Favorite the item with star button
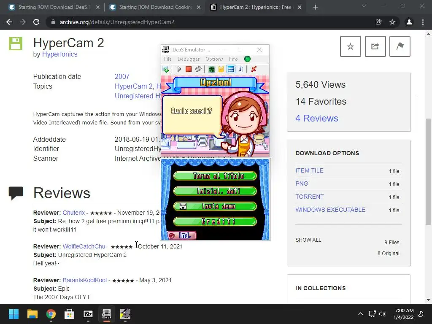 (x=351, y=46)
